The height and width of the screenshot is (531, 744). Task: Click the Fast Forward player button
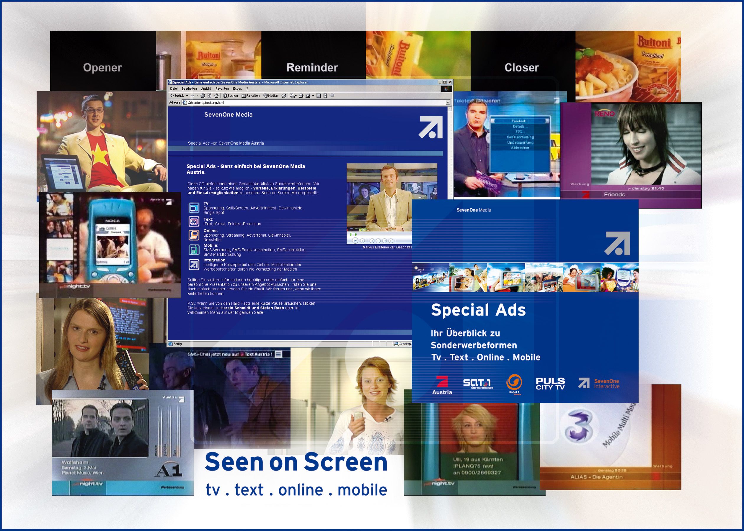coord(385,241)
